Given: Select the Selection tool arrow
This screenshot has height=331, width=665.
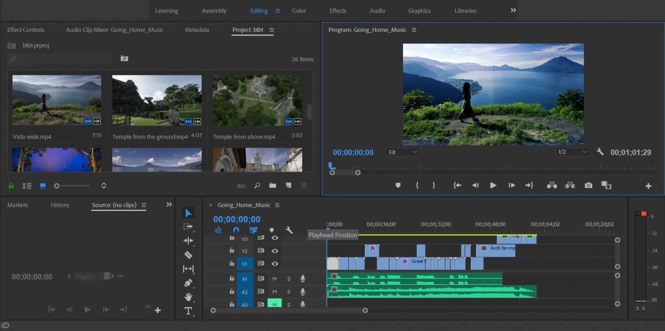Looking at the screenshot, I should 188,213.
